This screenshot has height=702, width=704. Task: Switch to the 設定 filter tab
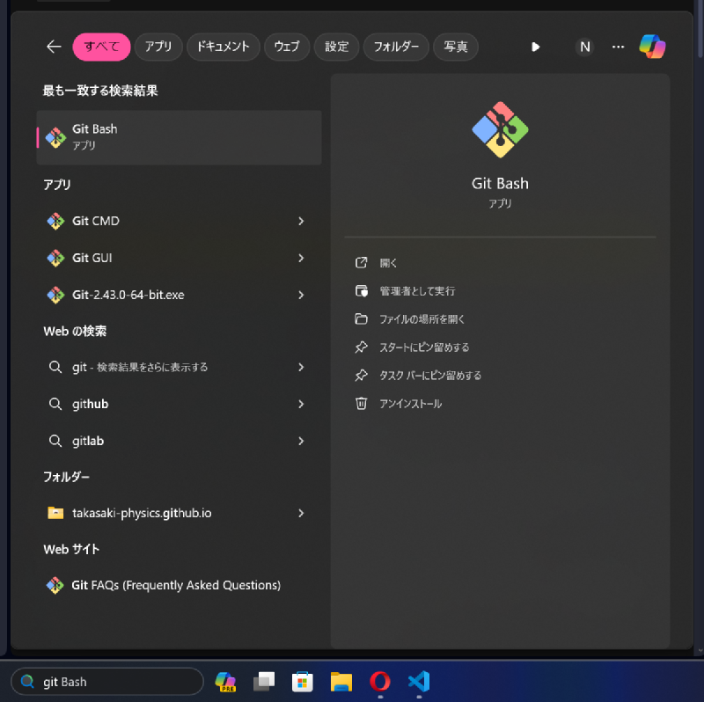pyautogui.click(x=336, y=47)
